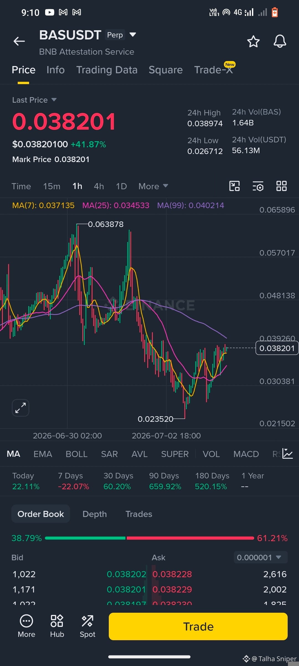
Task: Select the Order Book tab
Action: coord(41,514)
